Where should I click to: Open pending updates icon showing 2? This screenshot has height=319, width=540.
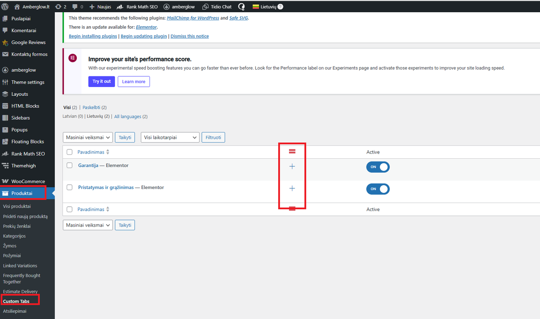61,7
